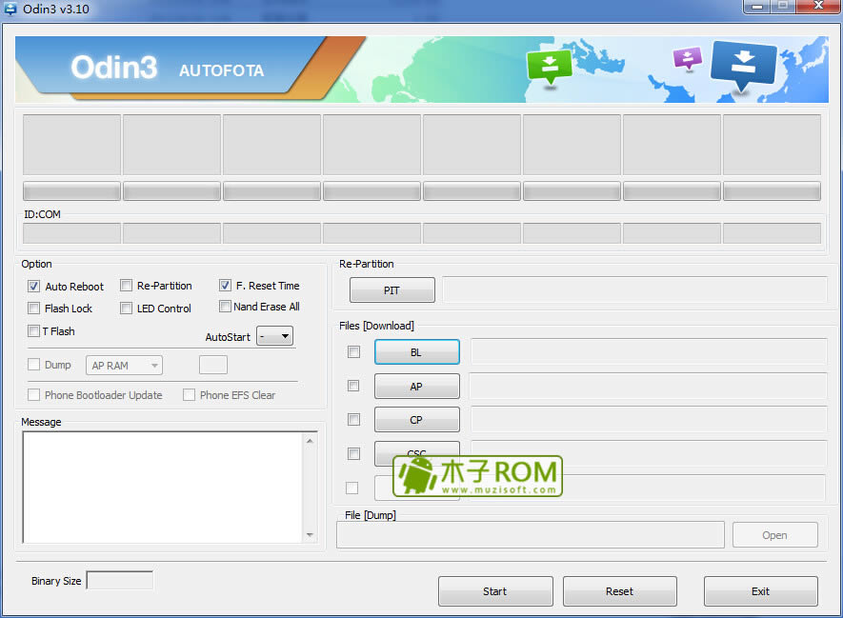
Task: Click the PIT button to load a PIT file
Action: 391,289
